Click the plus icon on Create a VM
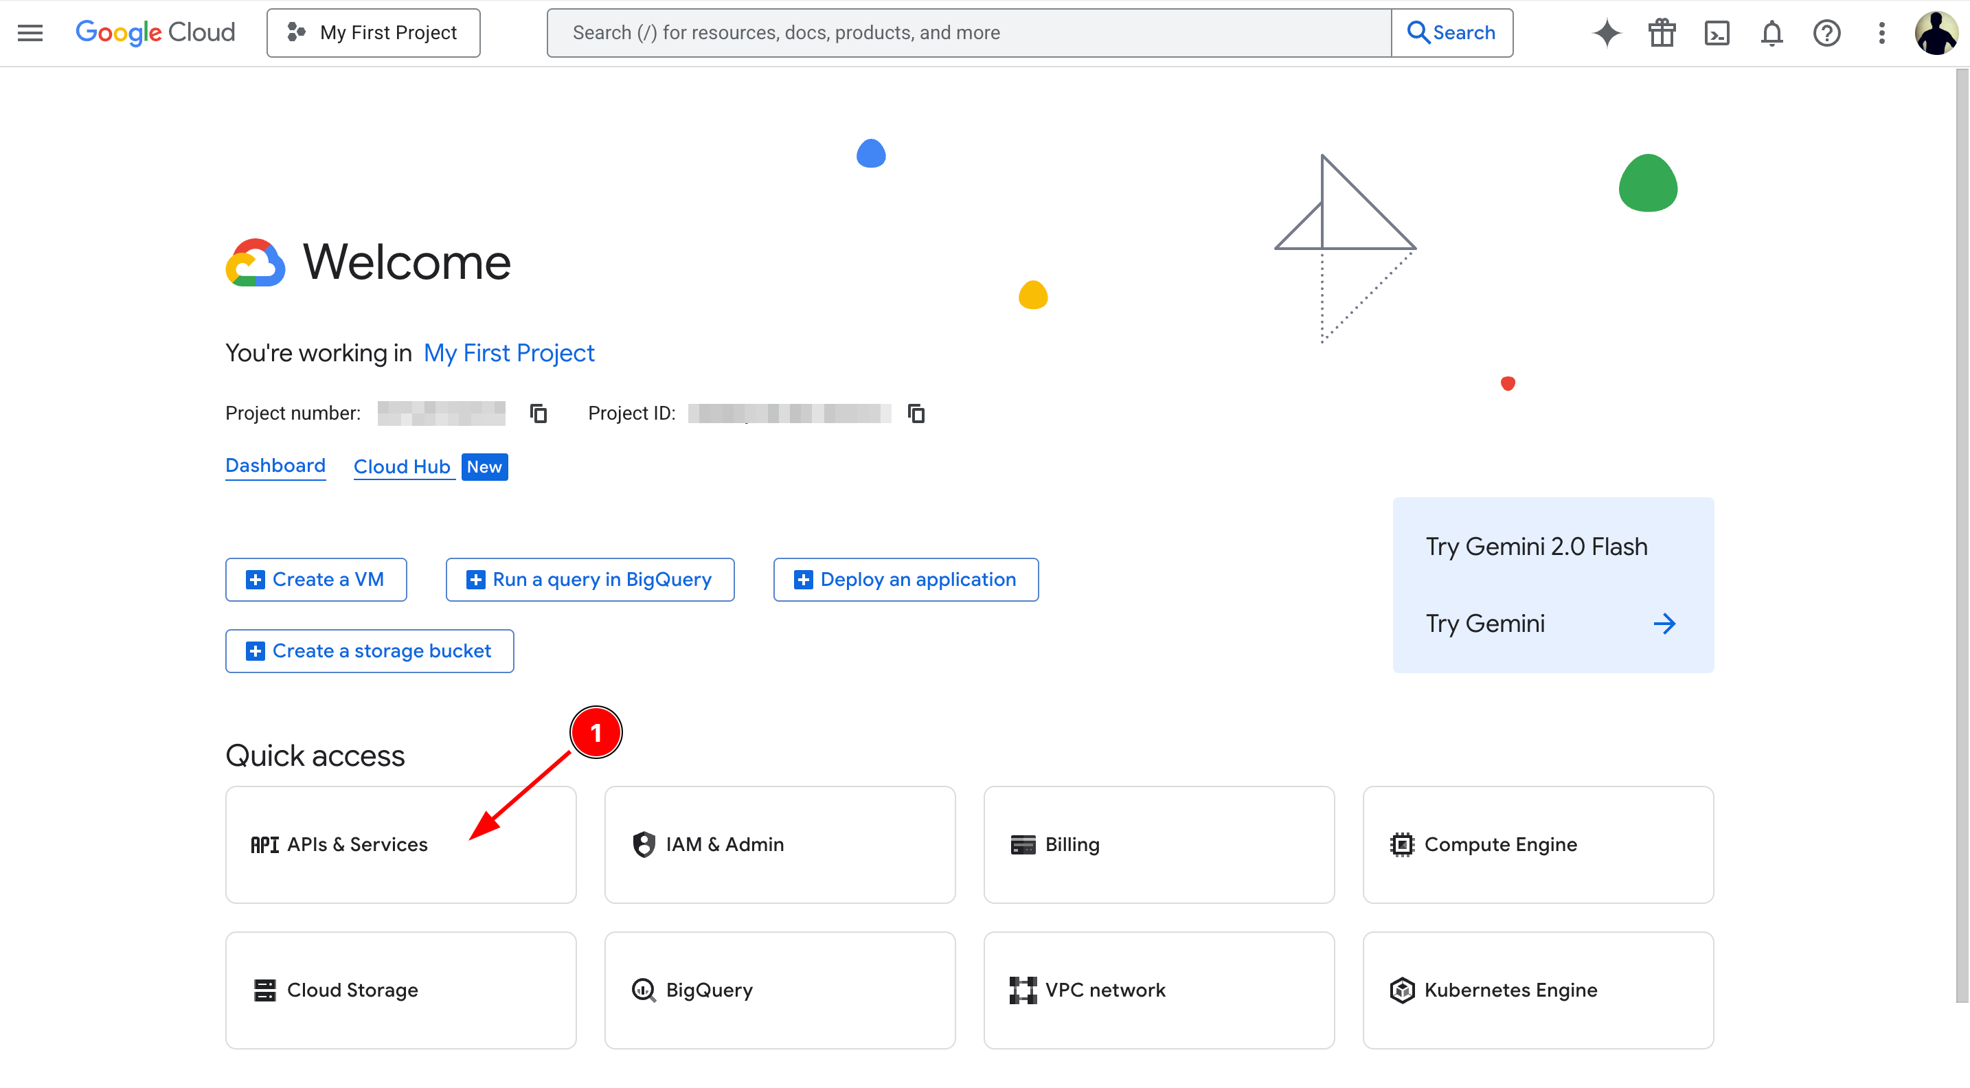Screen dimensions: 1970x1088 255,580
